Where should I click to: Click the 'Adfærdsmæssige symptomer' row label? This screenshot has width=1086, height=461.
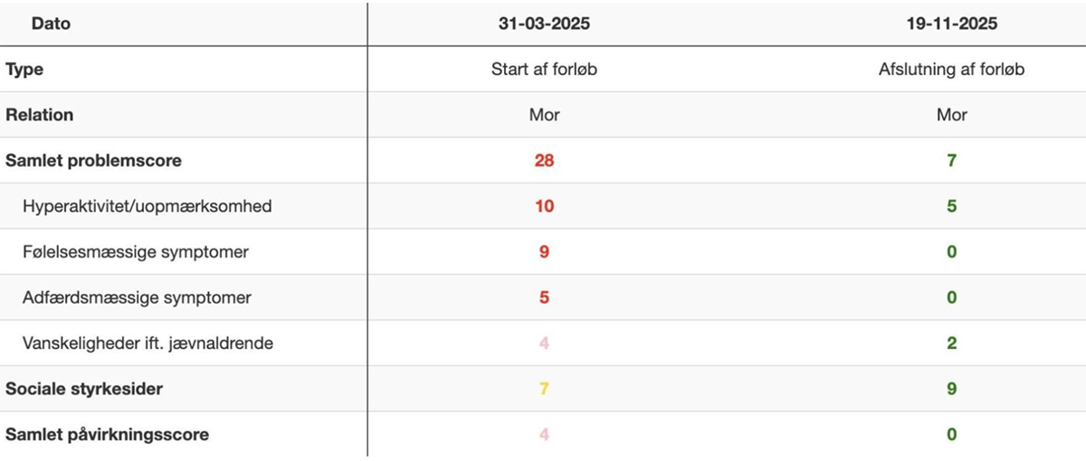pos(137,297)
